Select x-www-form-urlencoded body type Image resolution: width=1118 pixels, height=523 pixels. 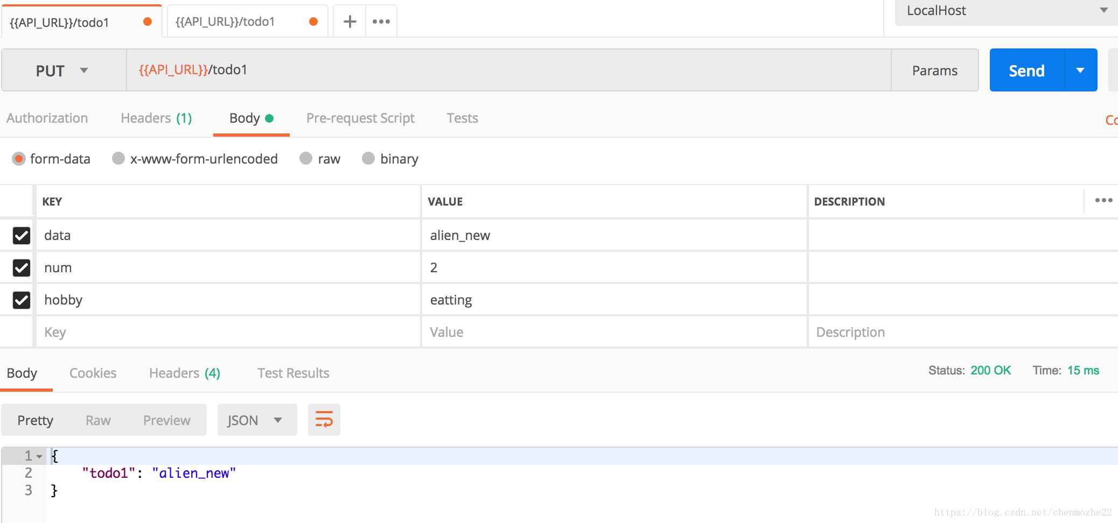[x=118, y=158]
